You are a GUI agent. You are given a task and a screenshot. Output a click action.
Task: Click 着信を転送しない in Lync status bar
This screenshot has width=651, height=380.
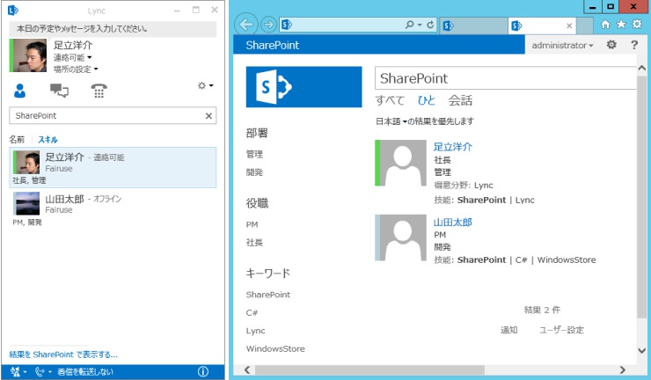point(85,372)
